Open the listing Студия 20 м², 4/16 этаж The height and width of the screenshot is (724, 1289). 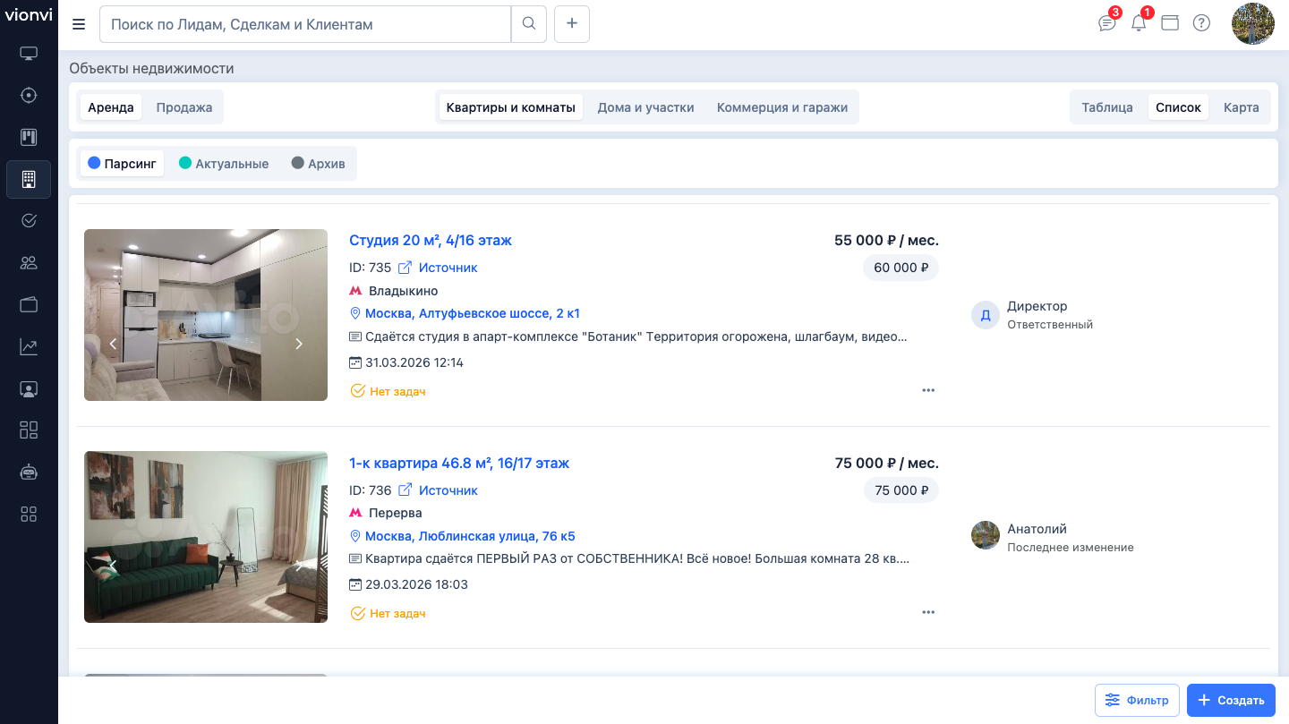pyautogui.click(x=431, y=240)
